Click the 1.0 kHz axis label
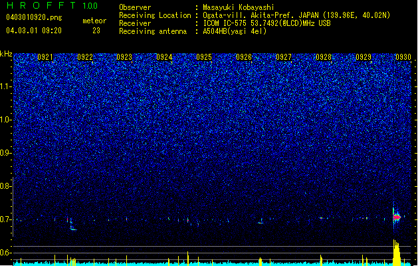This screenshot has width=418, height=266. (5, 120)
